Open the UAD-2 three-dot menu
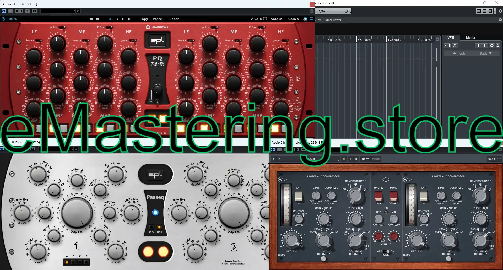Screen dimensions: 503x270 click(x=499, y=159)
